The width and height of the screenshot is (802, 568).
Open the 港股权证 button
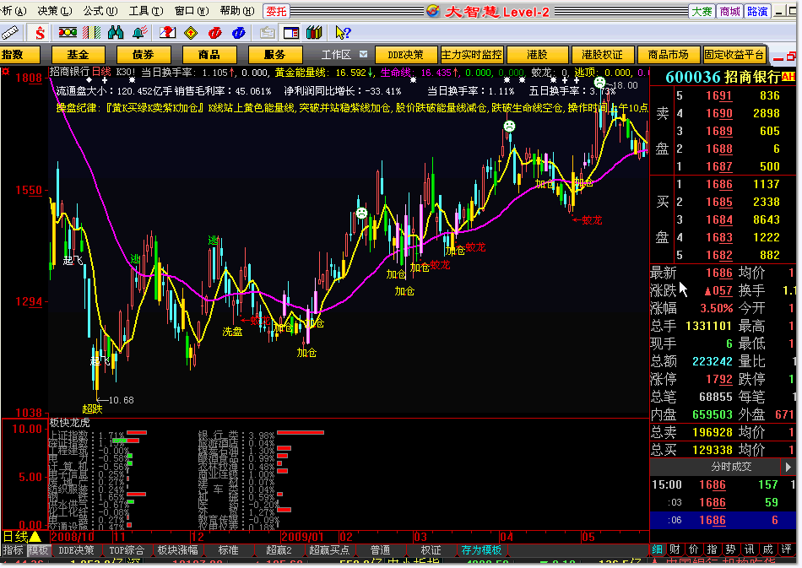point(603,55)
